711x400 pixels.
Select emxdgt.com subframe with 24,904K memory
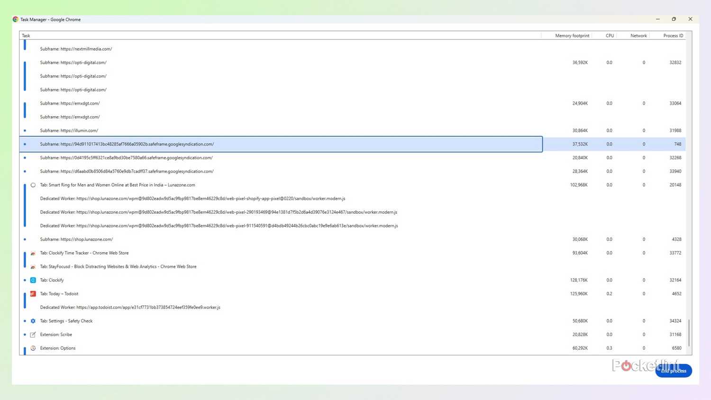click(x=352, y=103)
